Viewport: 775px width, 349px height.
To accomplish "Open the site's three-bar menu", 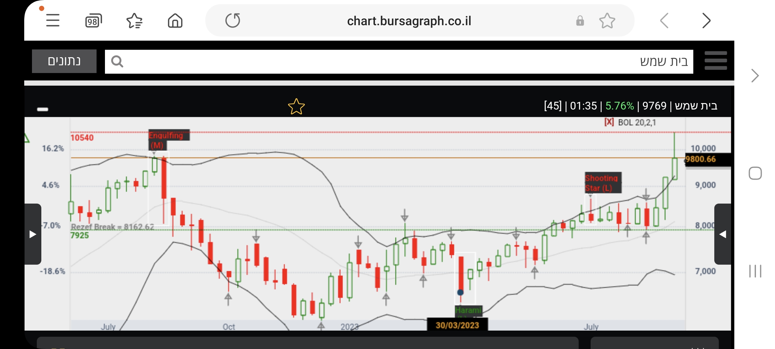I will [x=716, y=61].
